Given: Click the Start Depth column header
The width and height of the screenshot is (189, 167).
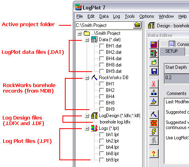Looking at the screenshot, I should pos(177,68).
